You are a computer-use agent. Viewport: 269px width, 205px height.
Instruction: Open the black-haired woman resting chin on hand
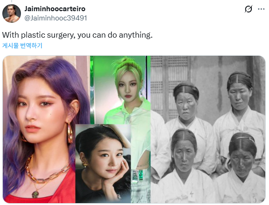pos(103,164)
